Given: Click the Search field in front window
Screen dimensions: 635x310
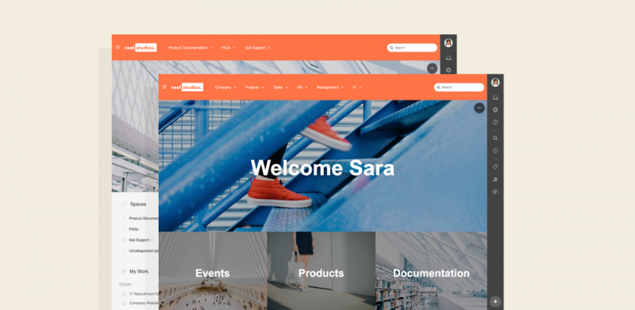Looking at the screenshot, I should tap(459, 87).
